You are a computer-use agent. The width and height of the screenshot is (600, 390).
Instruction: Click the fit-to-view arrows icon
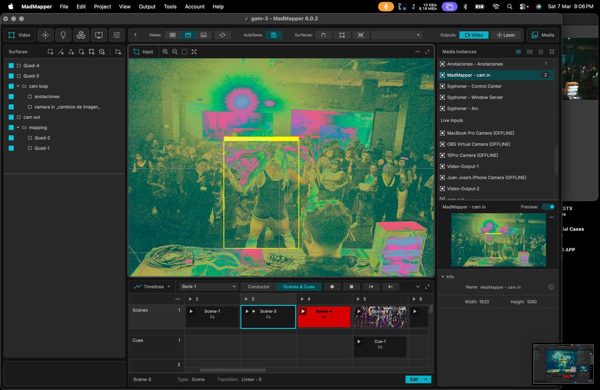click(x=194, y=52)
